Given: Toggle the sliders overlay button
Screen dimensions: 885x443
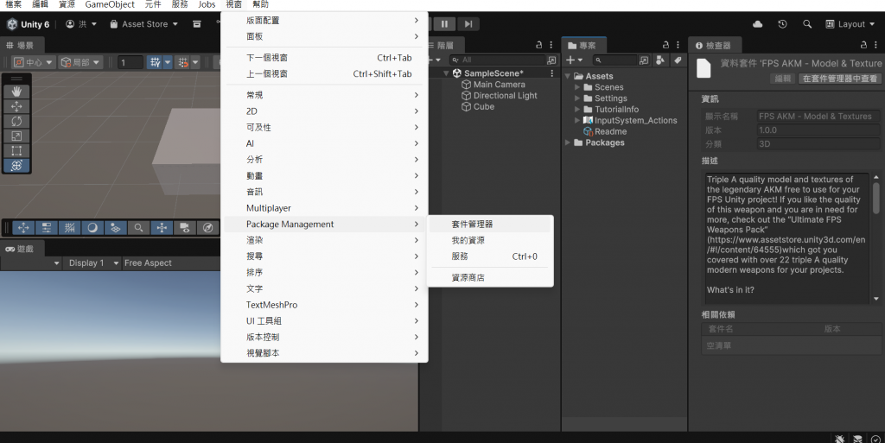Looking at the screenshot, I should 47,228.
